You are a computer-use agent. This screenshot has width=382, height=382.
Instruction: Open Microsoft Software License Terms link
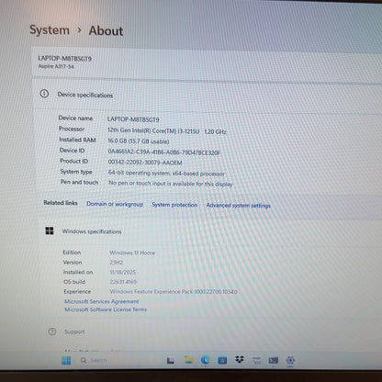tap(106, 309)
